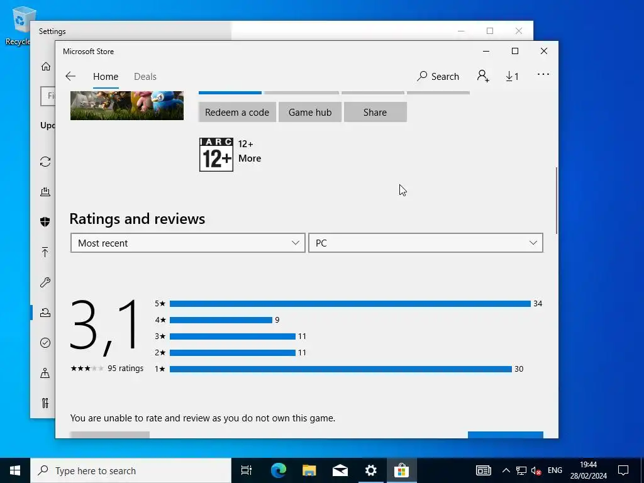Click the Ratings and reviews heading

(x=137, y=219)
